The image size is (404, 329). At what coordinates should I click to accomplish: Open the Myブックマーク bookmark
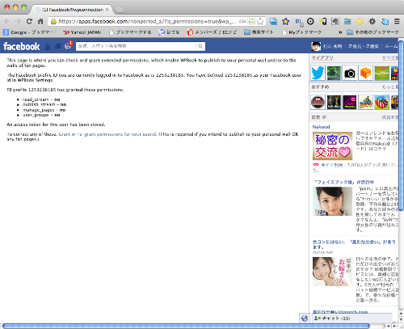pos(301,32)
